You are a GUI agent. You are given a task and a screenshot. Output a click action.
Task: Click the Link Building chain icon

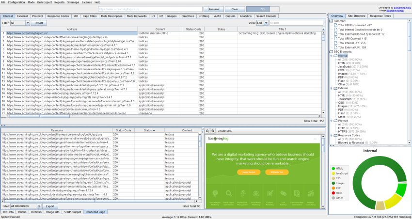pyautogui.click(x=283, y=193)
